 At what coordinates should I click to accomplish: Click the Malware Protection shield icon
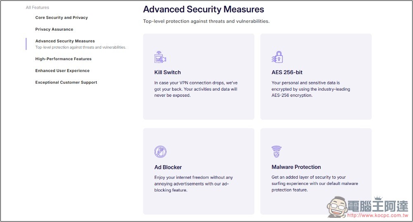pyautogui.click(x=276, y=152)
